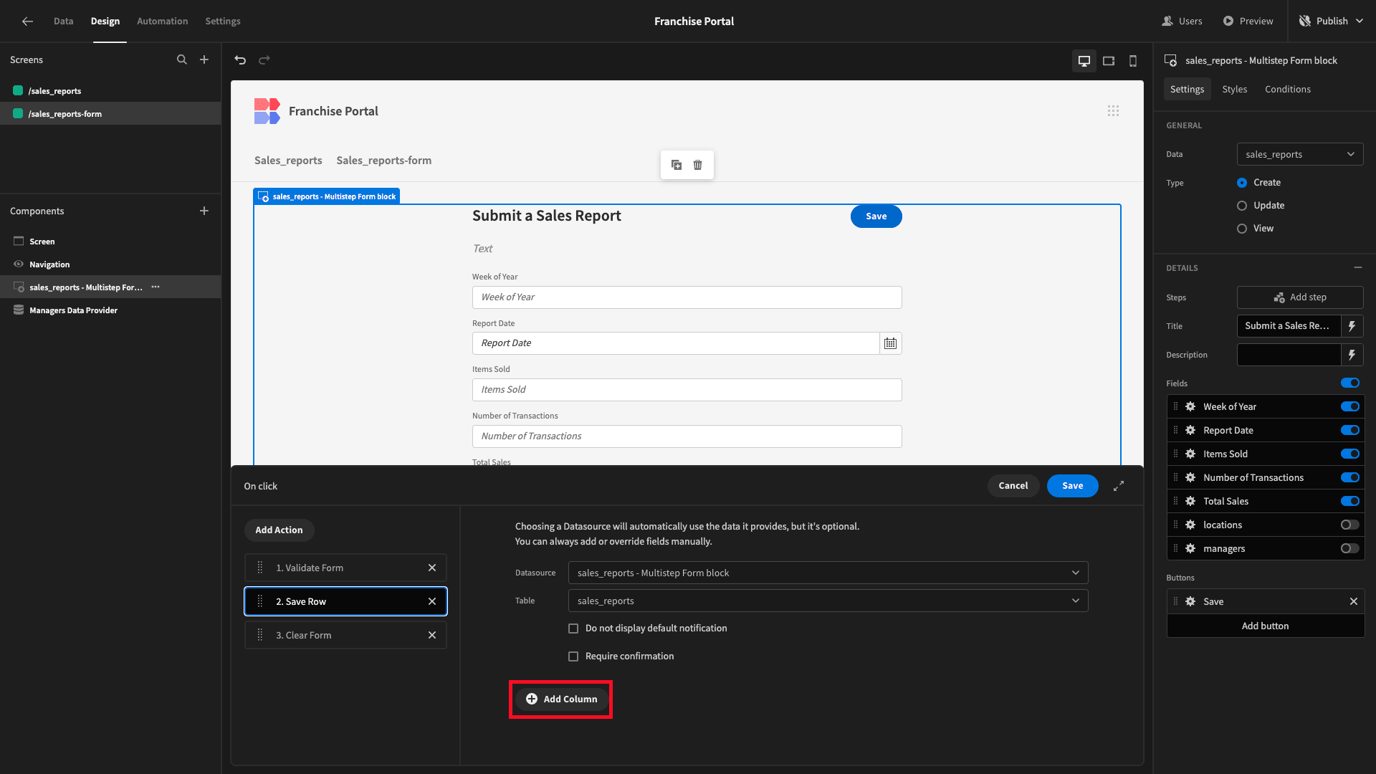
Task: Click lightning bolt binding icon for Title
Action: (1352, 326)
